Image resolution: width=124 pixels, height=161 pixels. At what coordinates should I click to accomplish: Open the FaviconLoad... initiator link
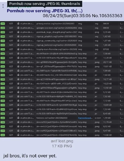pos(85,118)
